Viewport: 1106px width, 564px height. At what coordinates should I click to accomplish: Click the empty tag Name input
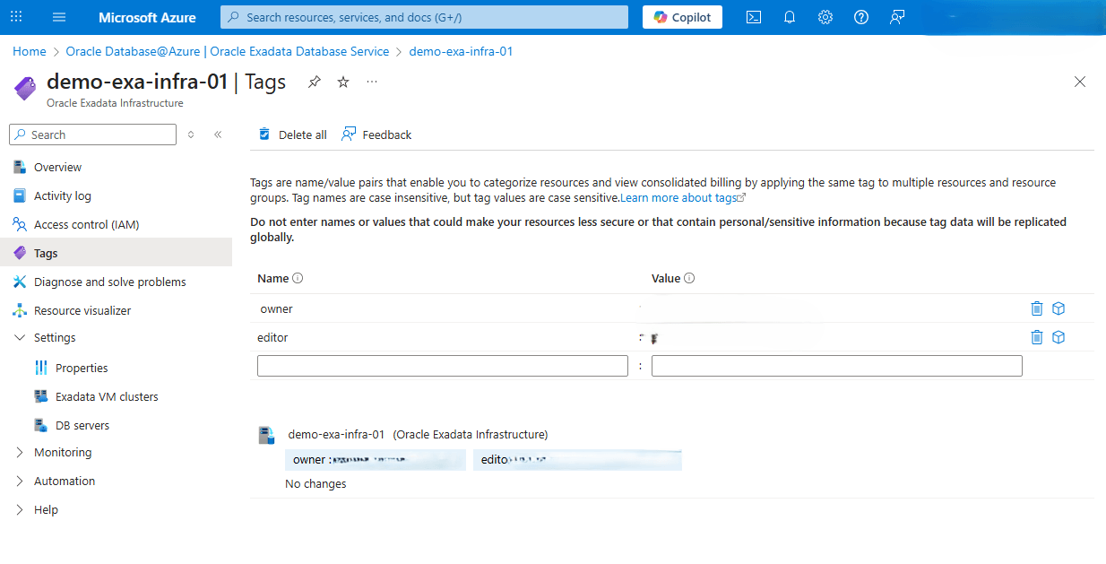coord(443,366)
